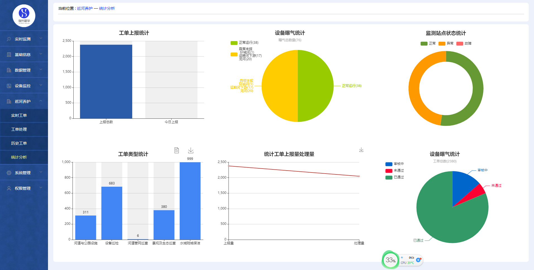
Task: Download the 工单类型统计 chart image
Action: tap(191, 150)
